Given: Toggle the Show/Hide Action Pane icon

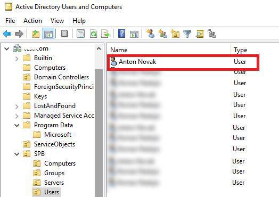Looking at the screenshot, I should [134, 34].
